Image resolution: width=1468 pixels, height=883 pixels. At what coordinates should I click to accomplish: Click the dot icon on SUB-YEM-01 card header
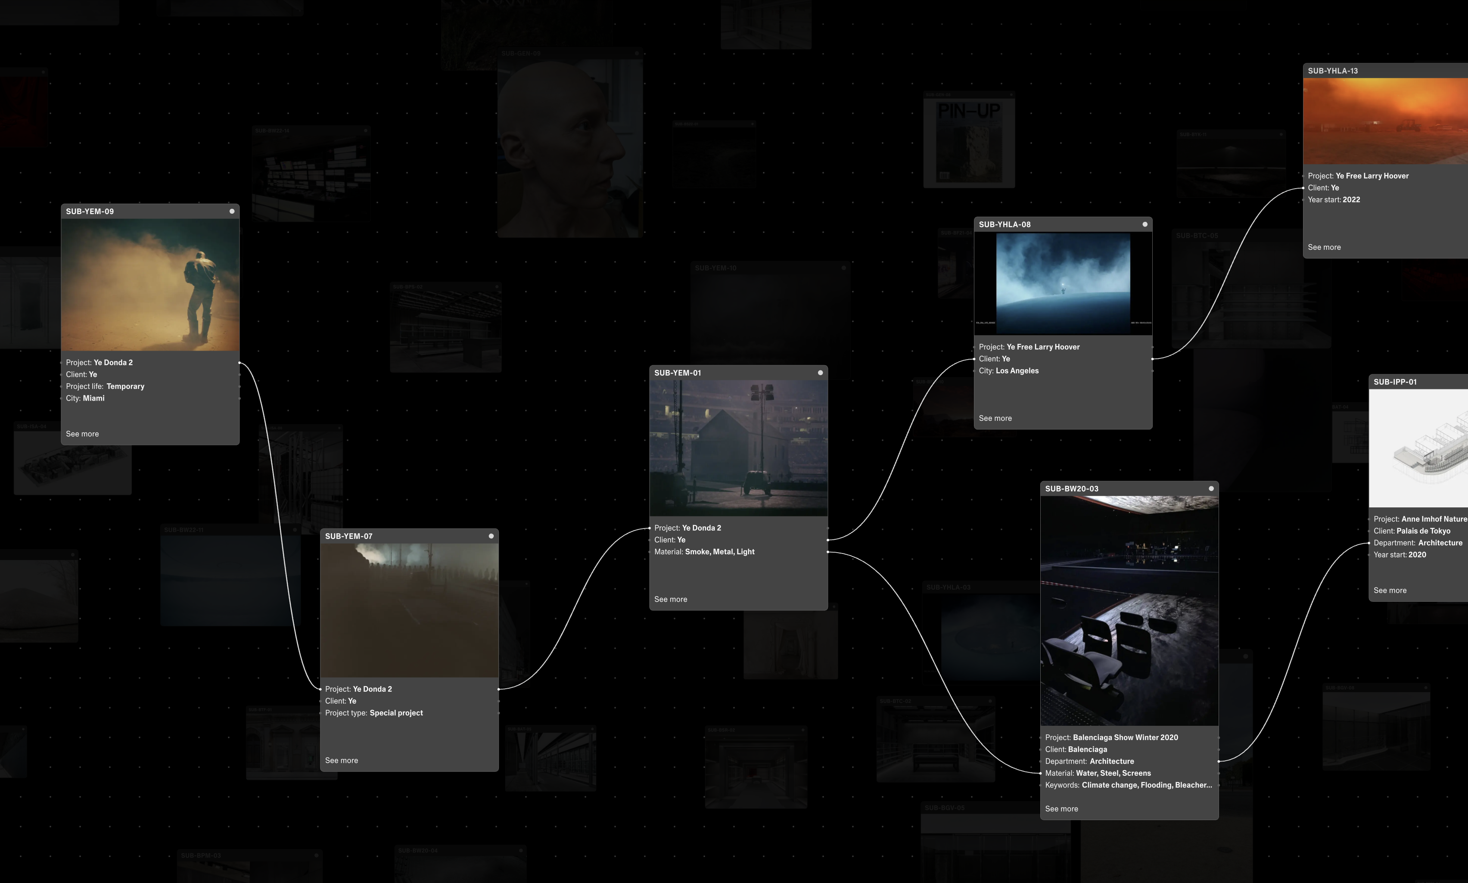point(820,373)
